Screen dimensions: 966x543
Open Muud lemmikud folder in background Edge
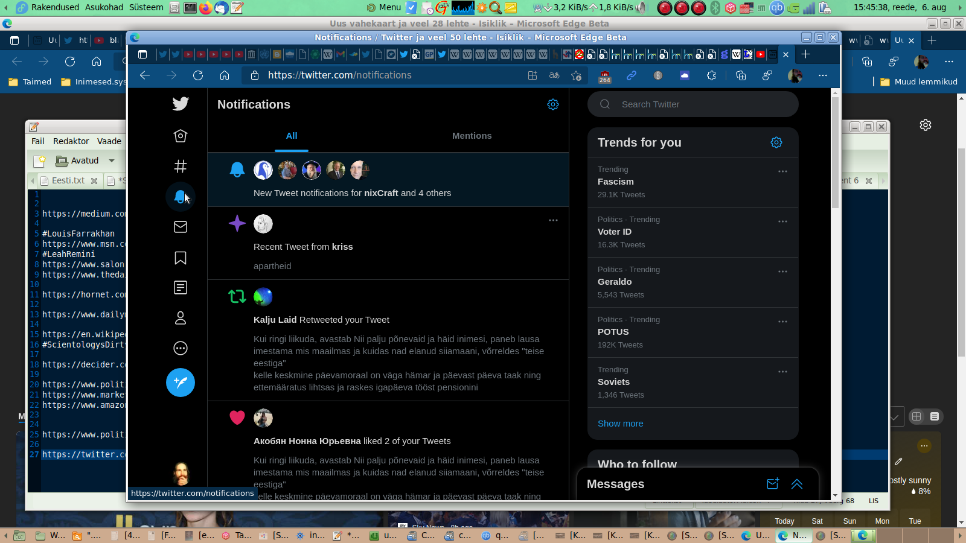(x=919, y=82)
